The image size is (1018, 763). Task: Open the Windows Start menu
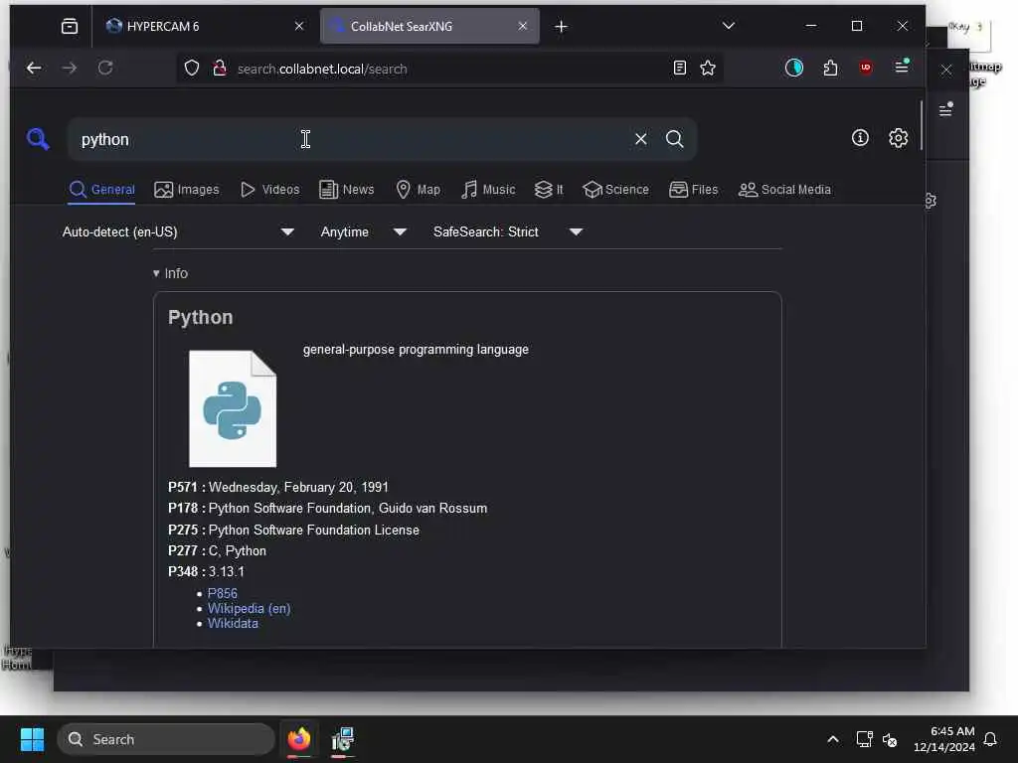tap(32, 739)
